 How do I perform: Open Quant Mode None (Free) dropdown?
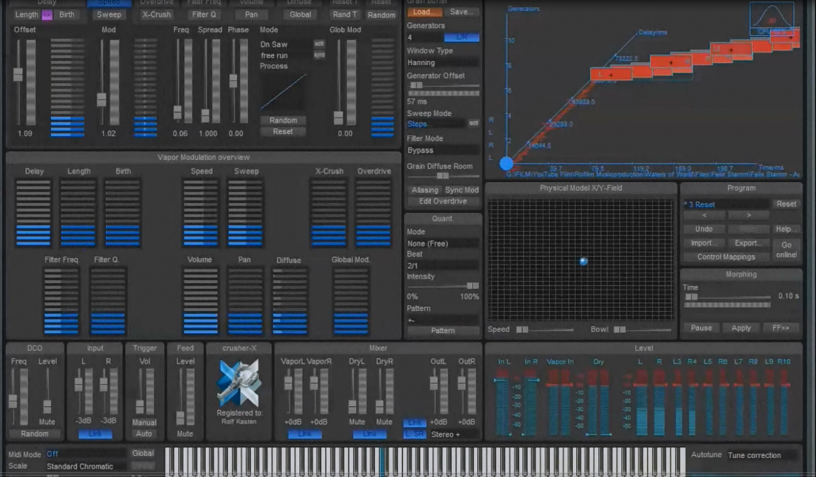click(443, 243)
